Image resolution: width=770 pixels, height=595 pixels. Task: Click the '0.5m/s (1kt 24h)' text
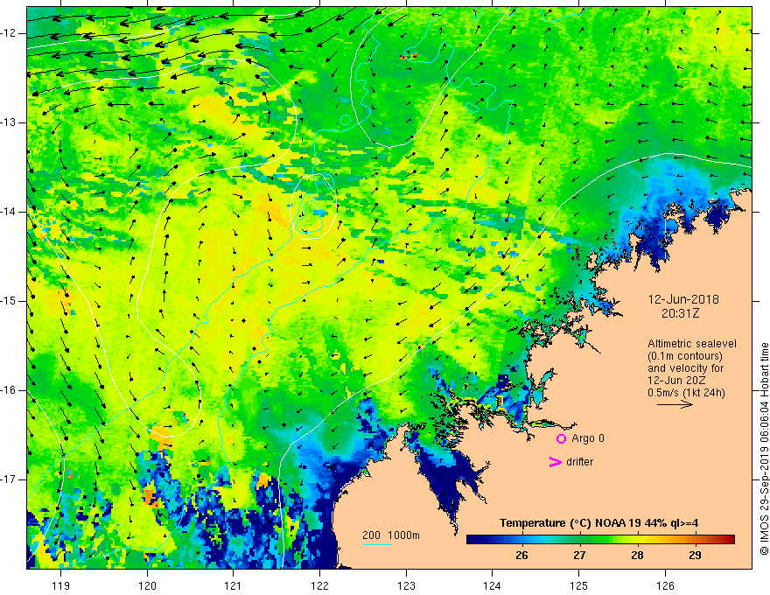[x=686, y=393]
